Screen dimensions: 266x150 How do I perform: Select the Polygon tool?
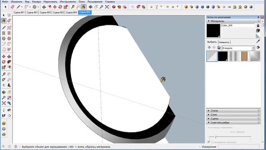[9, 38]
